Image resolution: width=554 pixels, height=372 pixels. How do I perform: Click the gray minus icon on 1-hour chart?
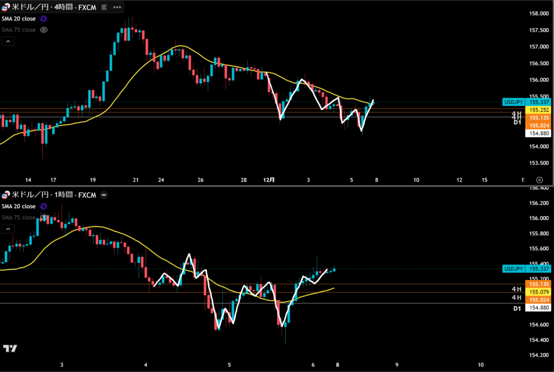(103, 195)
